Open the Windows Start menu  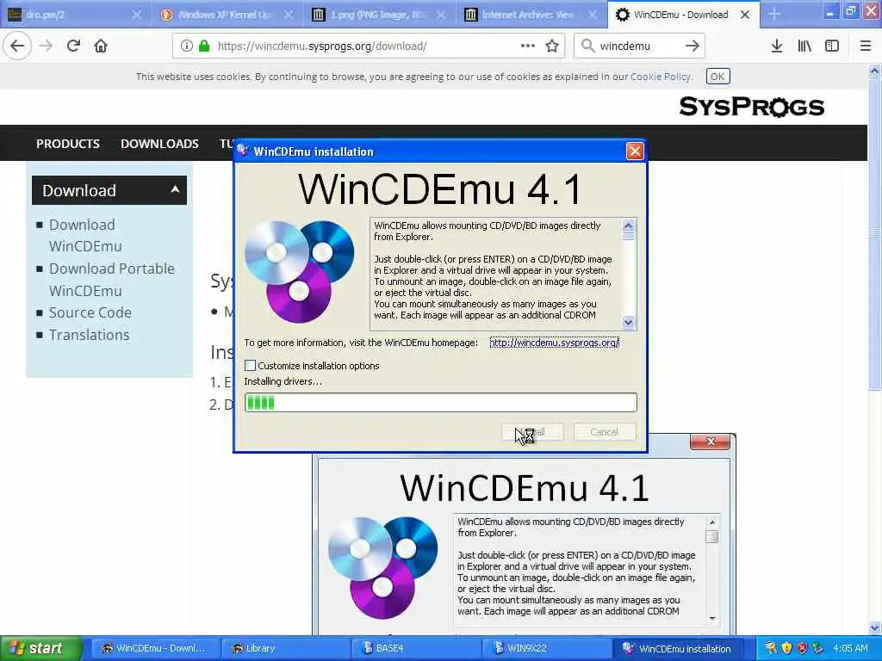click(x=40, y=648)
